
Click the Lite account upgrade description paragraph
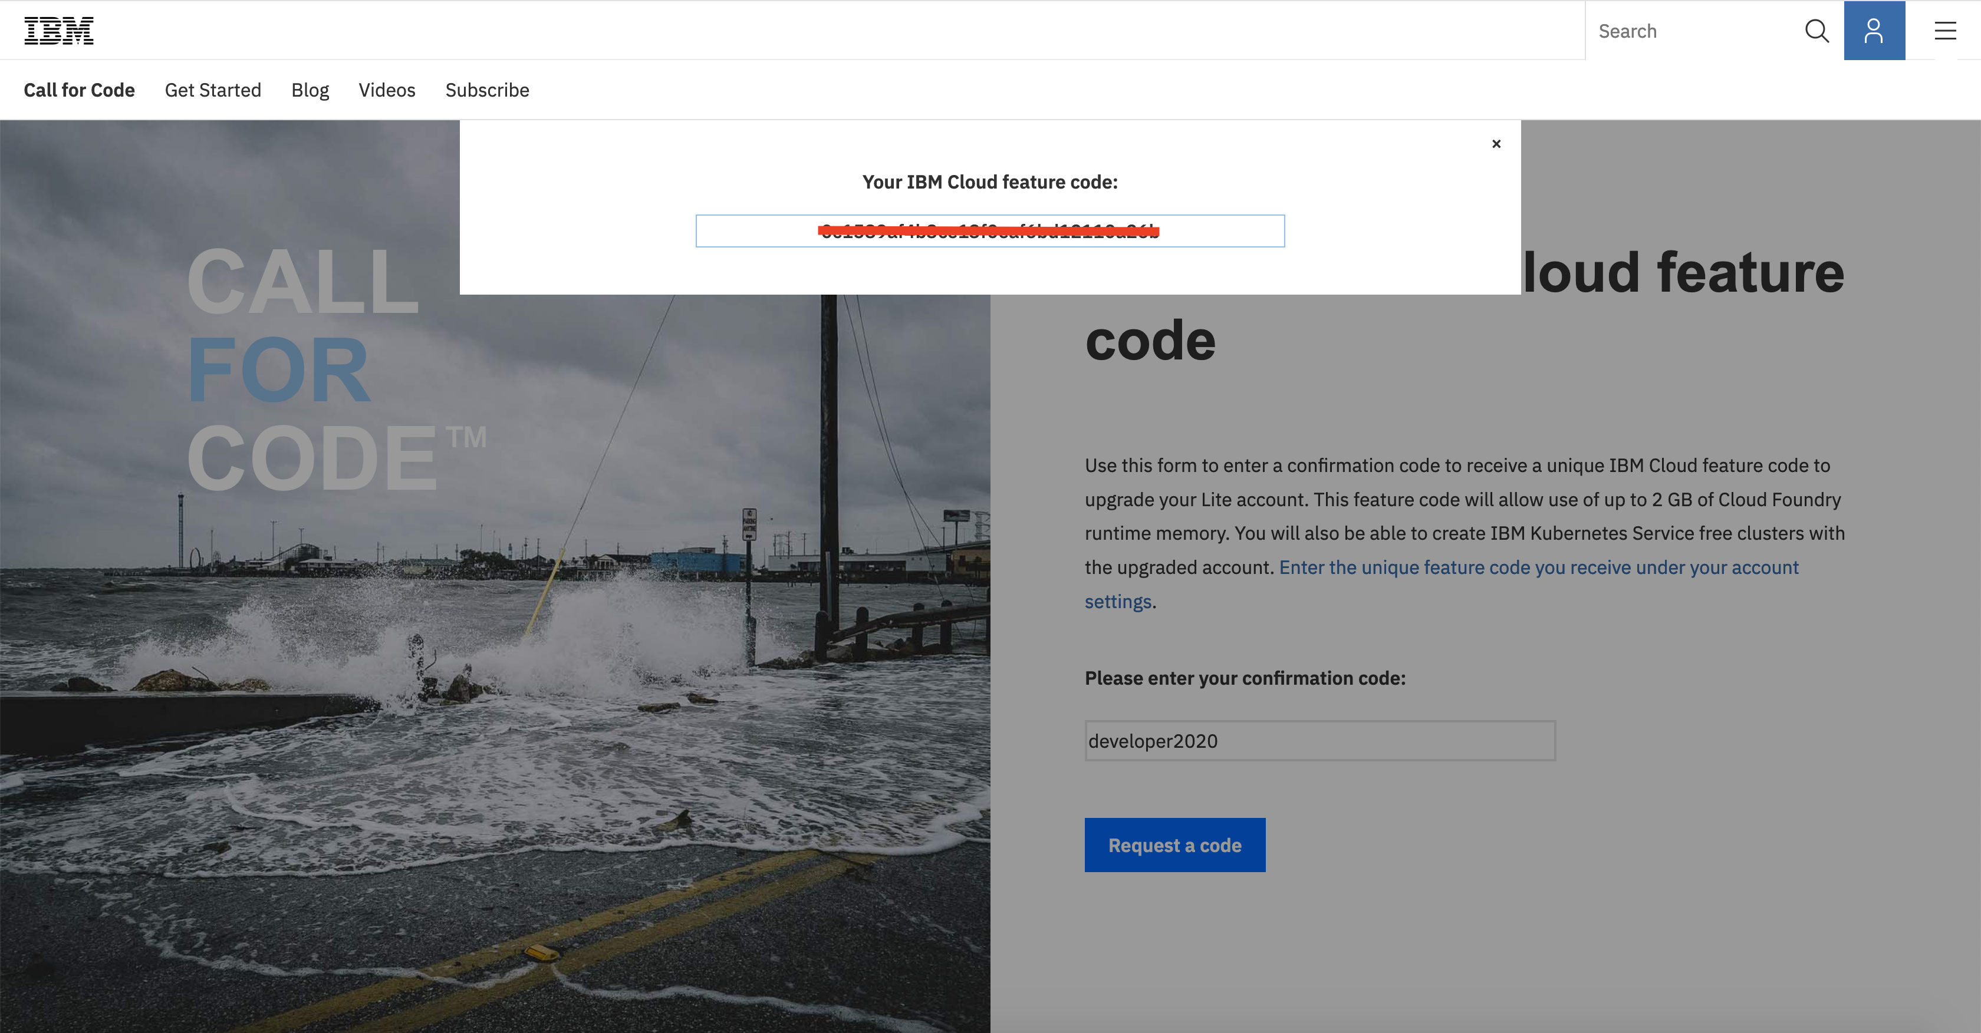pos(1461,500)
